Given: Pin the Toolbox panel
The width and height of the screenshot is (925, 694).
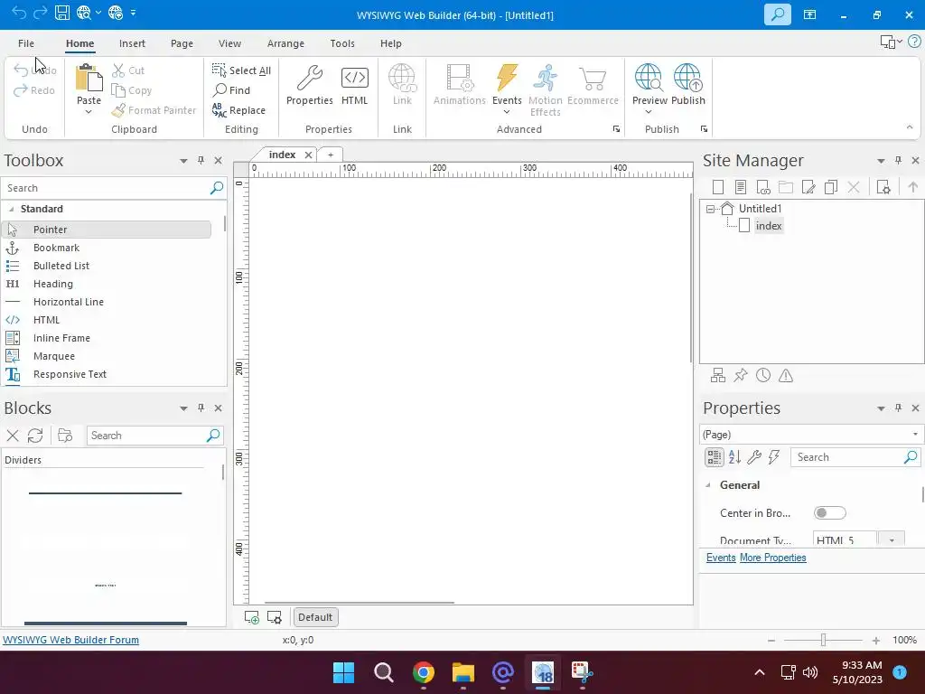Looking at the screenshot, I should tap(201, 160).
